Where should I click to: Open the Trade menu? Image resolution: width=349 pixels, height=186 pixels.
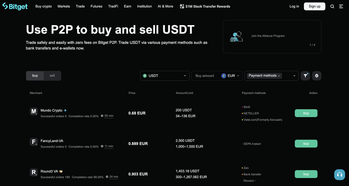(x=80, y=6)
